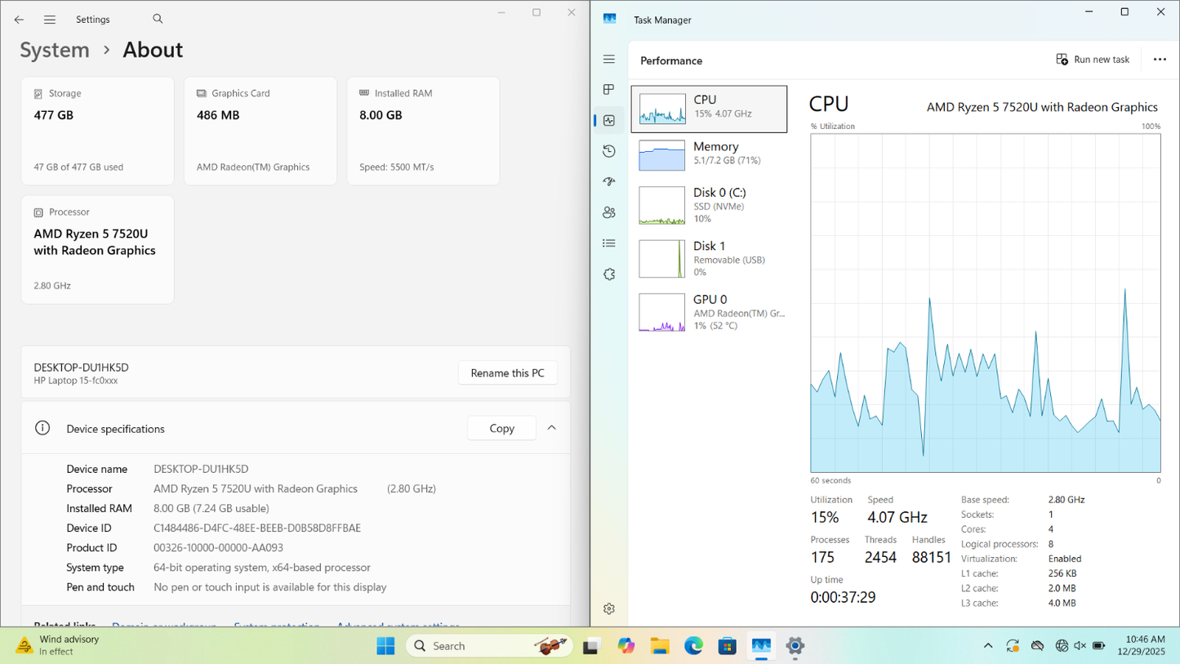Click the search icon in Settings header
The image size is (1180, 664).
point(158,19)
